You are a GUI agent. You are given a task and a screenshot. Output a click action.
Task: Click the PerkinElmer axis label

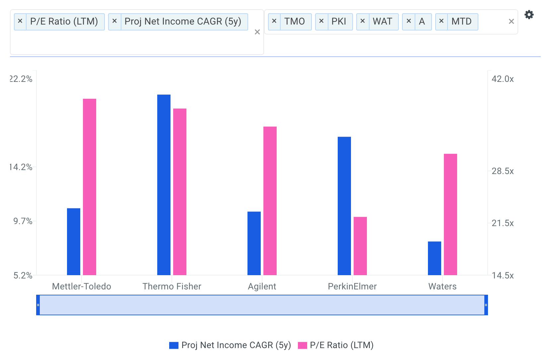point(352,286)
